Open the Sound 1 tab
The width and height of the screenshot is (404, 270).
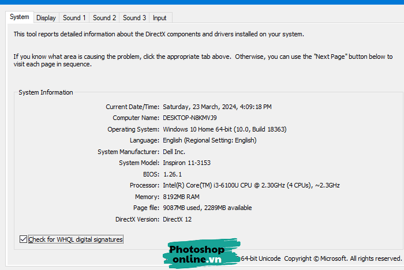coord(74,18)
